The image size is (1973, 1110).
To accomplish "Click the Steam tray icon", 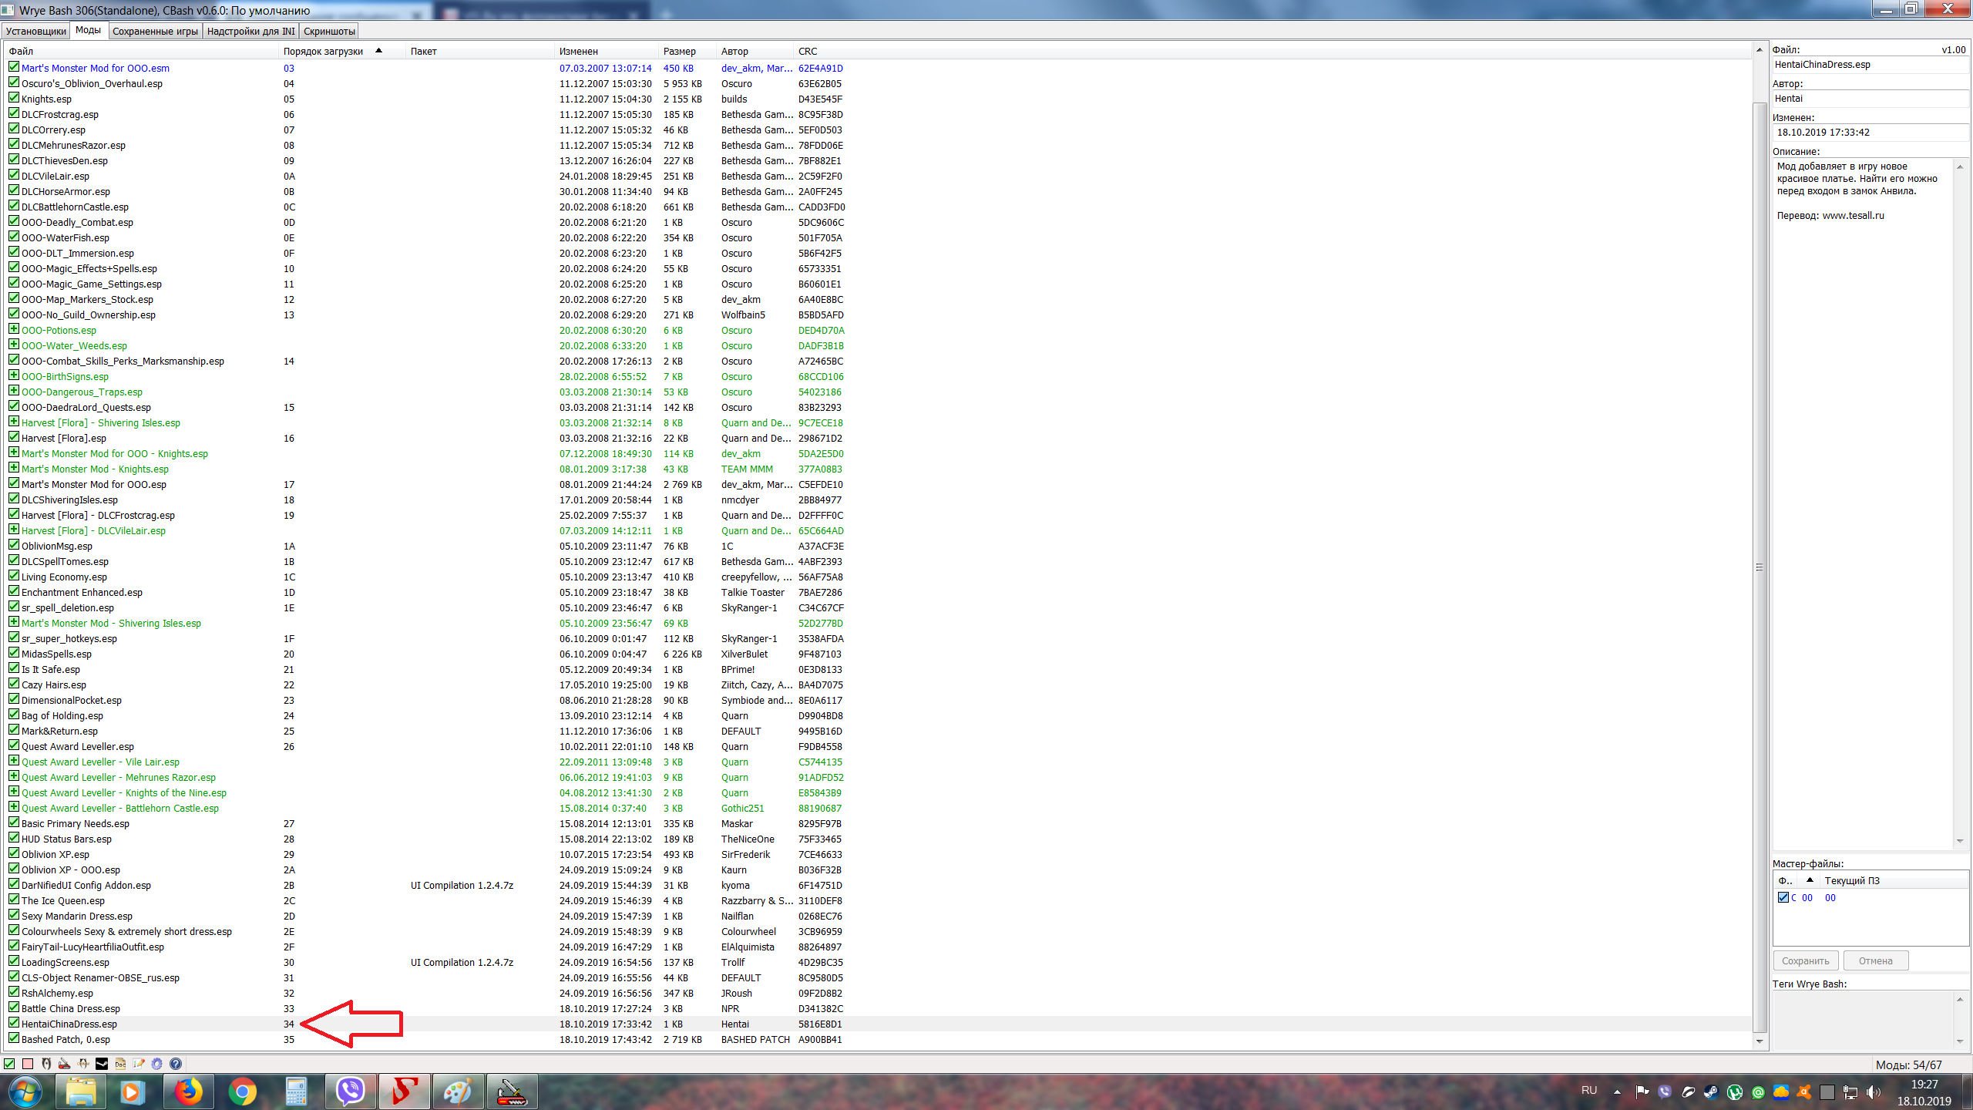I will pyautogui.click(x=1711, y=1091).
